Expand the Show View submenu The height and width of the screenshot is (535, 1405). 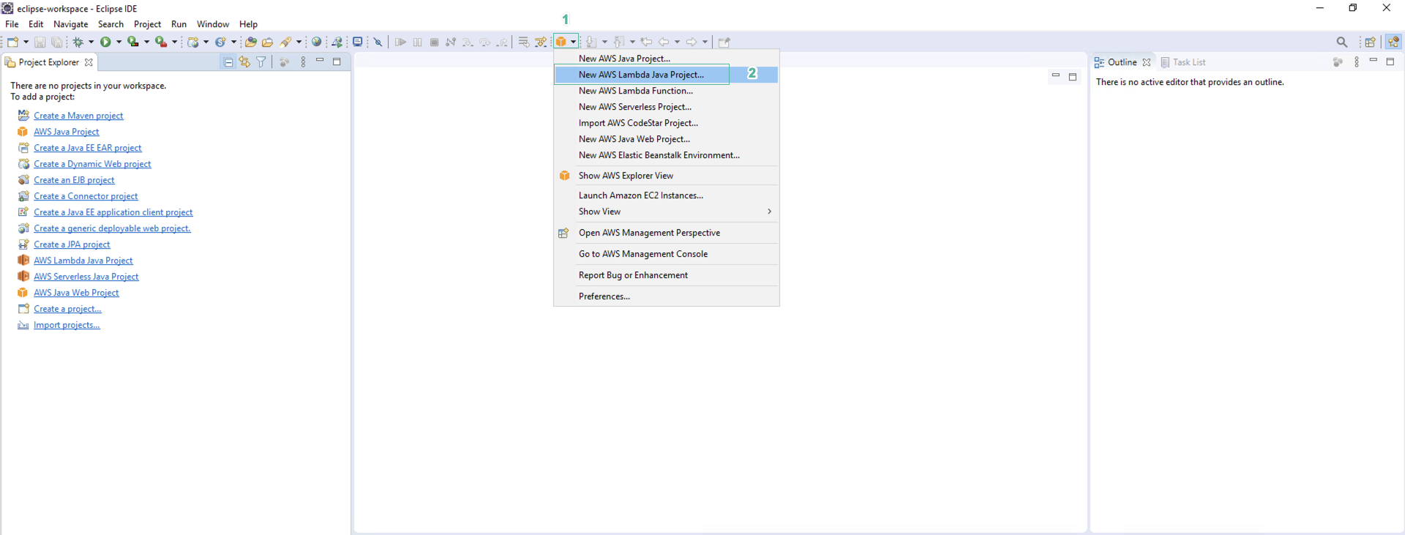point(667,212)
